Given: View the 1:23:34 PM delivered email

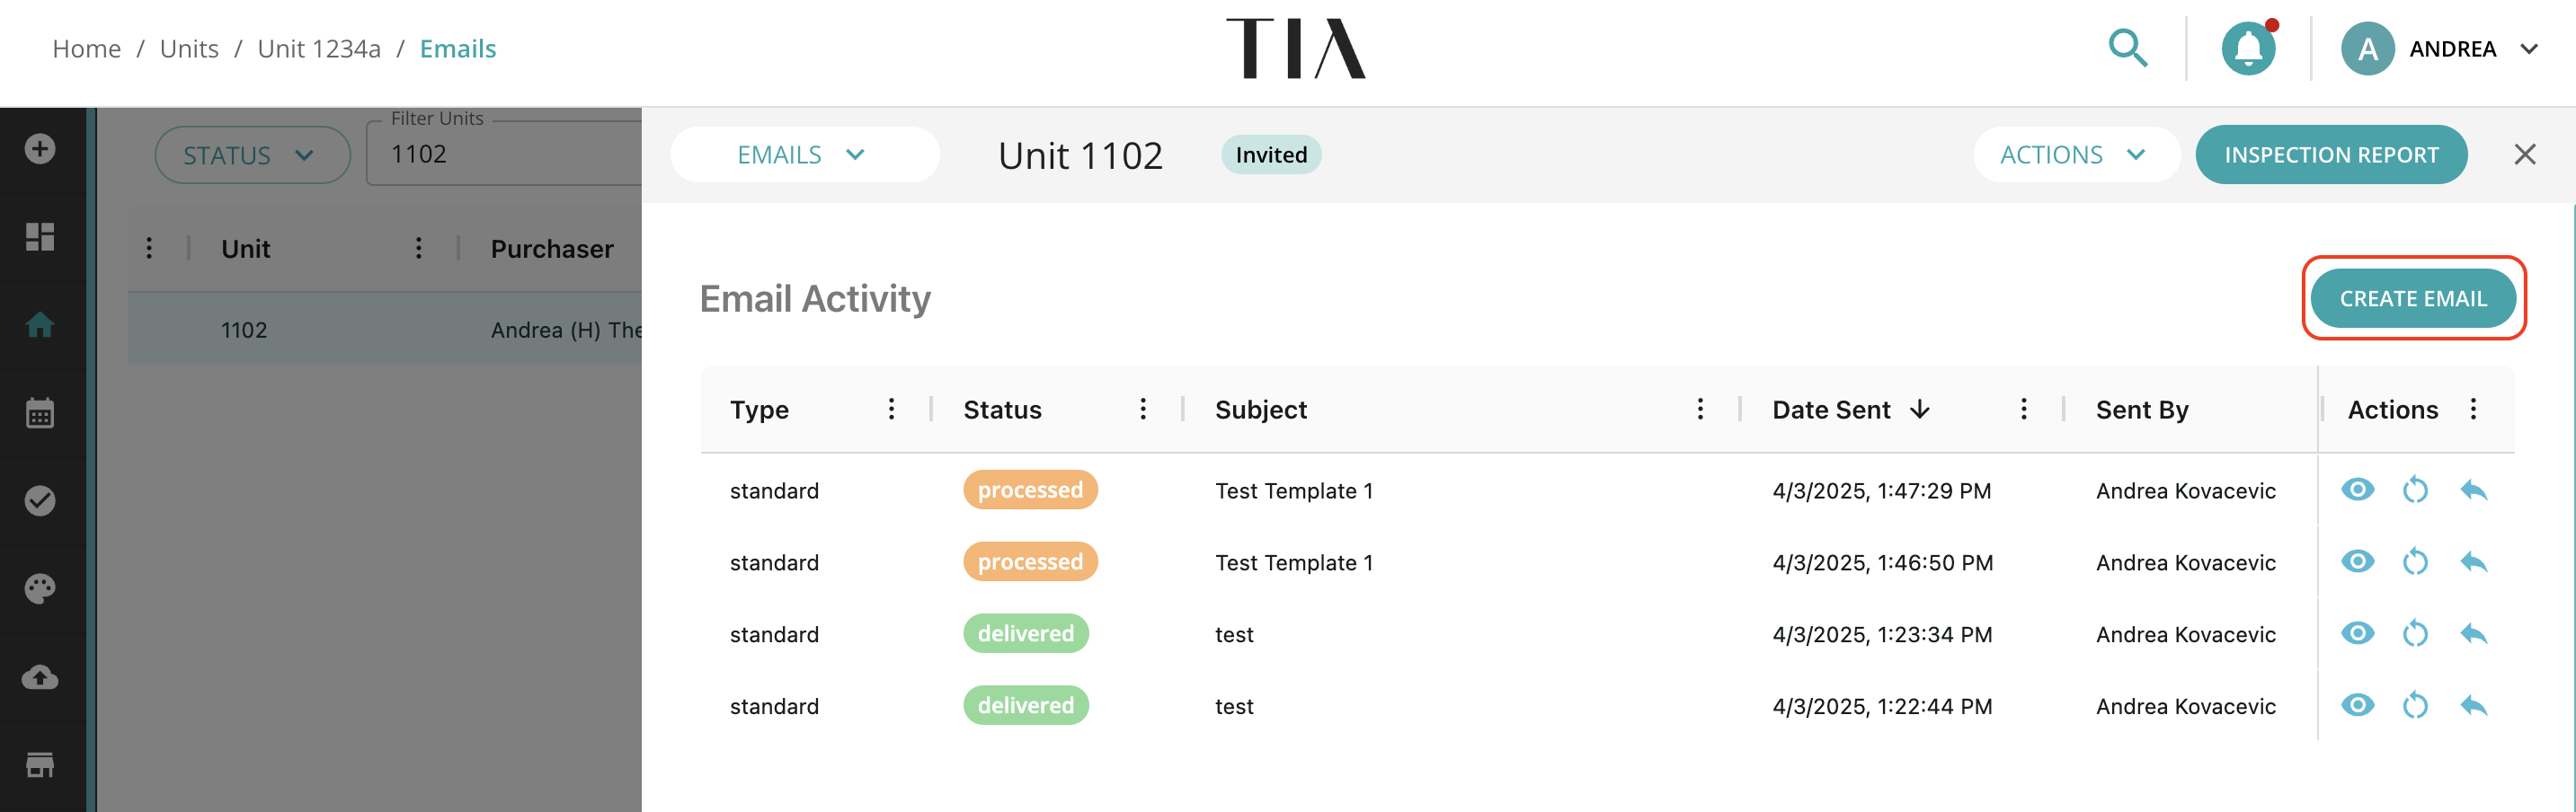Looking at the screenshot, I should pos(2357,633).
